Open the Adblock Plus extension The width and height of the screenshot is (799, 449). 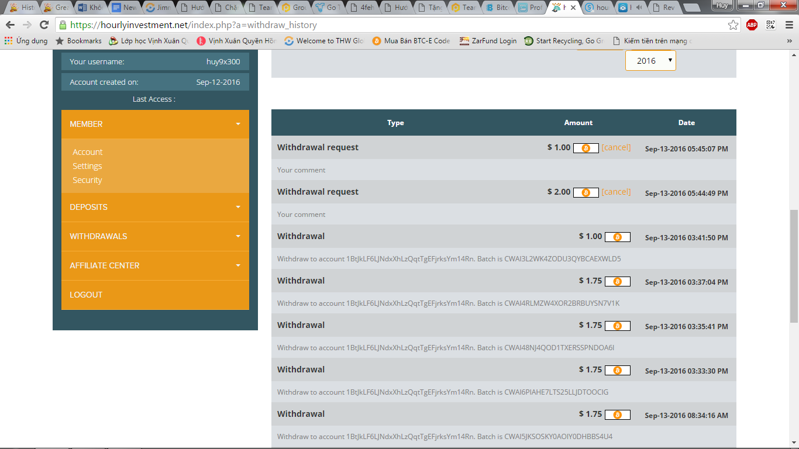752,25
